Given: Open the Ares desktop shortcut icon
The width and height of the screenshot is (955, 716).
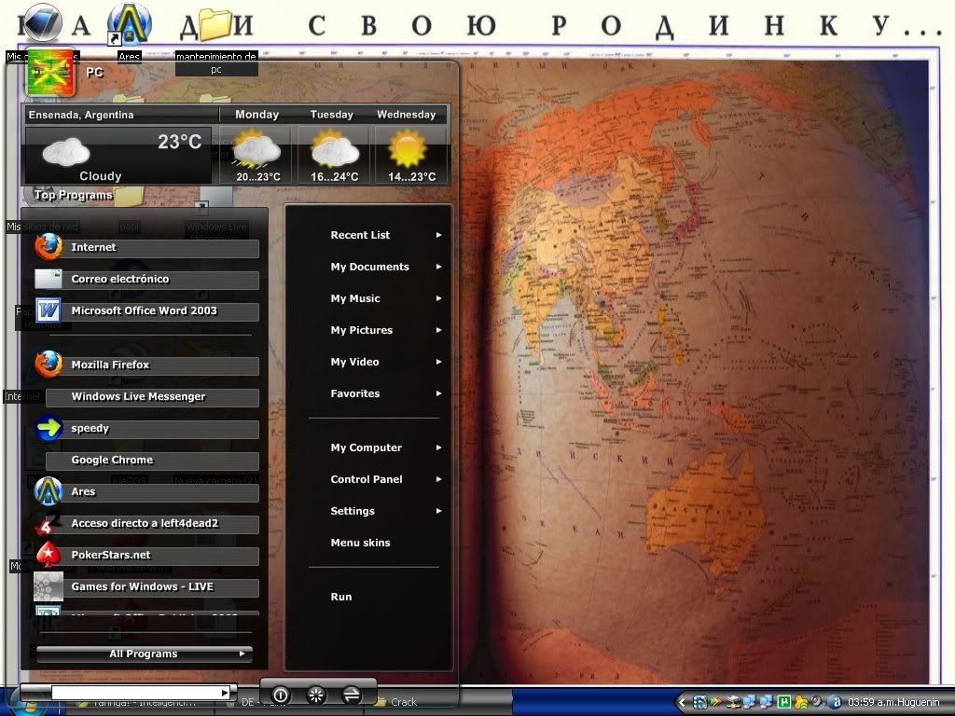Looking at the screenshot, I should (x=129, y=24).
